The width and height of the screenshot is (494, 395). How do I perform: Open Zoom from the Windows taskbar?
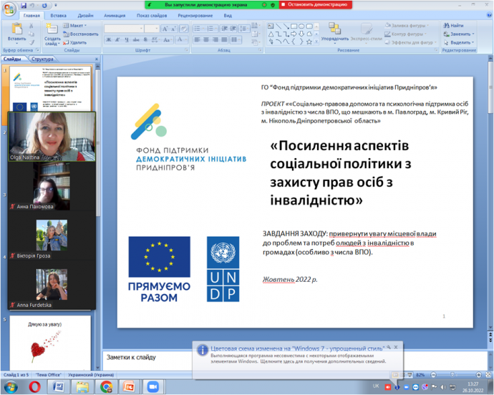pyautogui.click(x=151, y=386)
